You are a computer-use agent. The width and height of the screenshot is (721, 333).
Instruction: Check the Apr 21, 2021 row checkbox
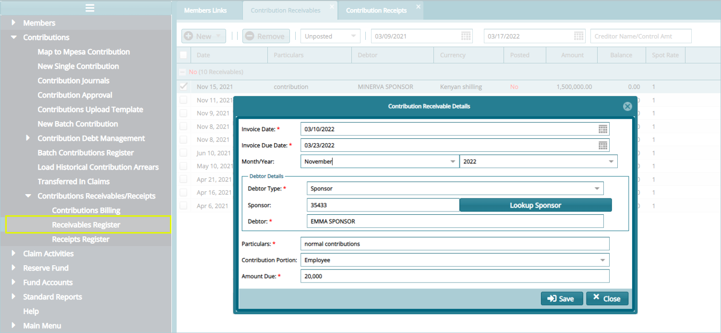tap(183, 179)
